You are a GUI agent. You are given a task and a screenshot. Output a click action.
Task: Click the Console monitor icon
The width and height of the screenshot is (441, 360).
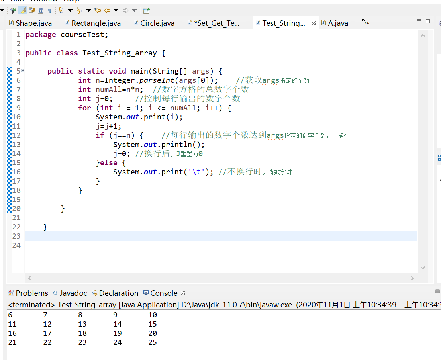(146, 293)
